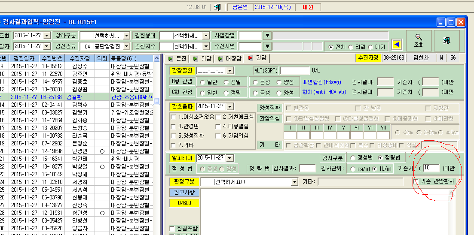Viewport: 474px width, 235px height.
Task: Open the 문진 tab with green arrow
Action: click(178, 58)
